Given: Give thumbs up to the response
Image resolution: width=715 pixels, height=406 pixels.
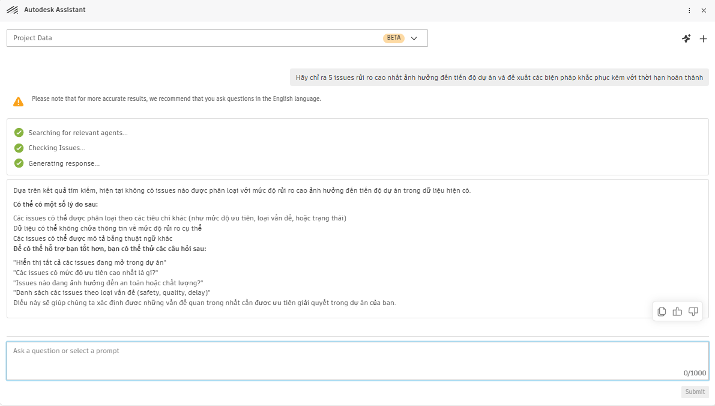Looking at the screenshot, I should (x=677, y=312).
